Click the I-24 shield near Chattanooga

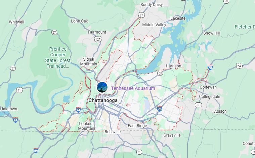coord(78,110)
